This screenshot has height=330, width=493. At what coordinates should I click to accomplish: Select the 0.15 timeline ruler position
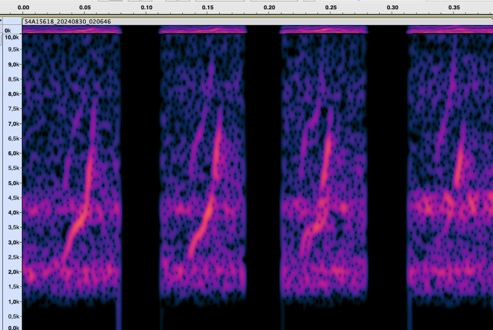click(208, 7)
